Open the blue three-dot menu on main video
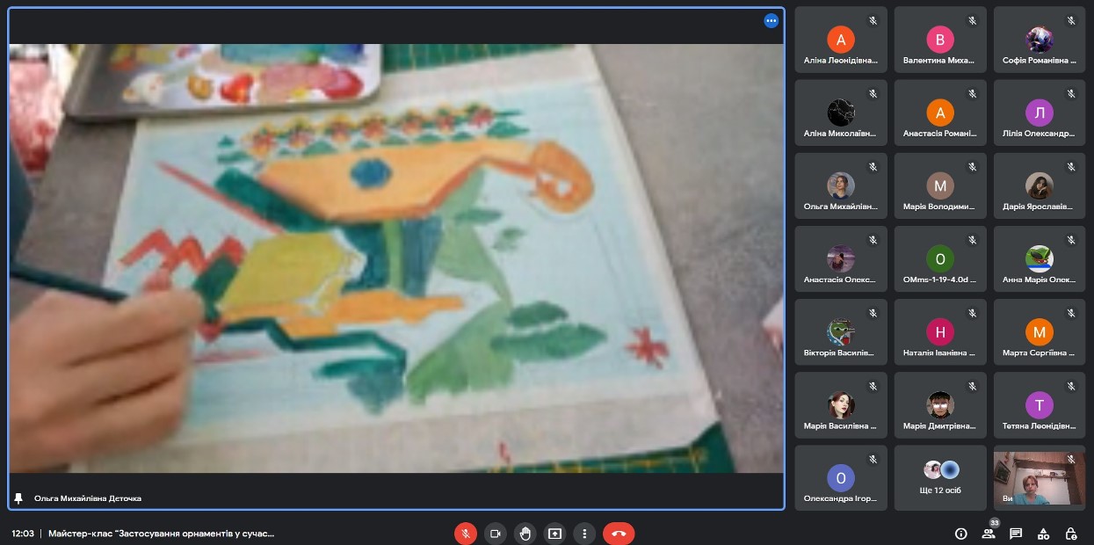 (772, 20)
